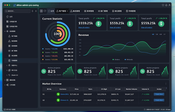Click the clock icon in status bar

tap(145, 109)
